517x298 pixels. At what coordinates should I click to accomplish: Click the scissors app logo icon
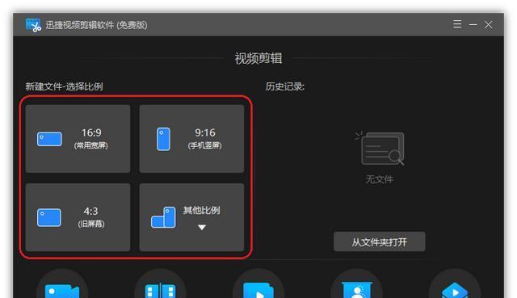coord(33,25)
